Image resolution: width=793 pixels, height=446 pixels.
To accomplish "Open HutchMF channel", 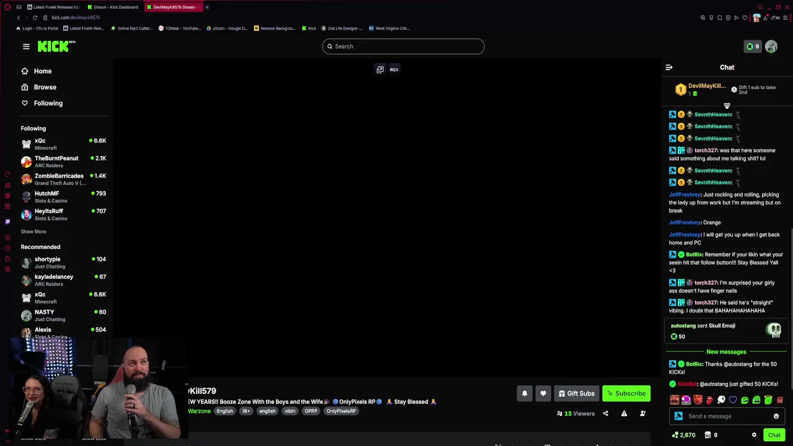I will tap(63, 196).
